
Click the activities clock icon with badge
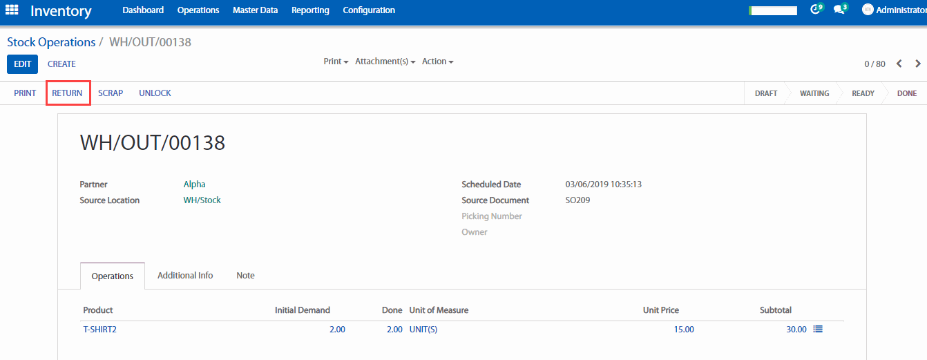pyautogui.click(x=816, y=10)
